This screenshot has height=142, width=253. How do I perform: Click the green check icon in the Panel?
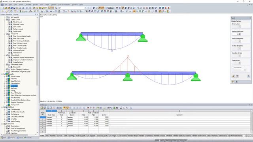[233, 76]
